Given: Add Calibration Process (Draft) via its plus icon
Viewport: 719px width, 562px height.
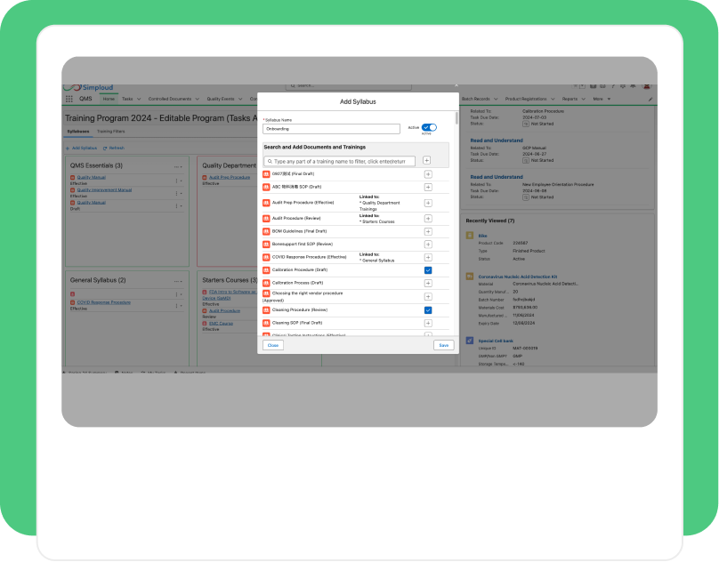Looking at the screenshot, I should point(428,284).
